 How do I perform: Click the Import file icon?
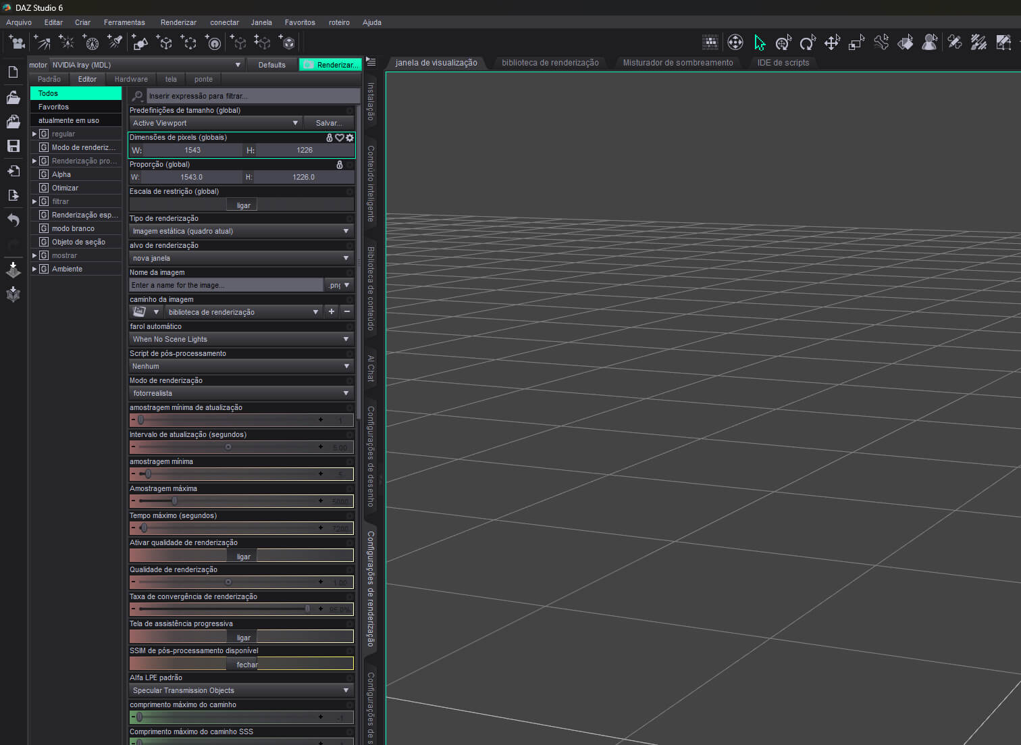click(x=13, y=171)
